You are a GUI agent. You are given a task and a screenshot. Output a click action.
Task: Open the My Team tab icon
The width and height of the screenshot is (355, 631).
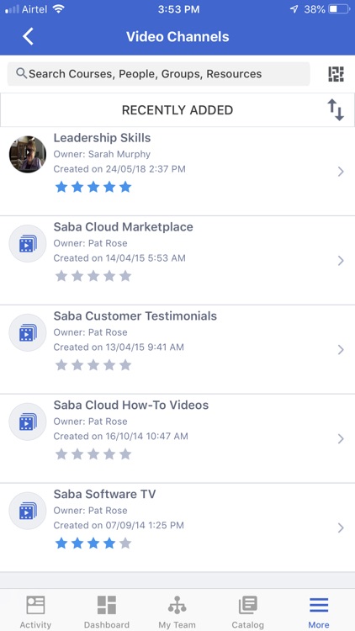[x=177, y=605]
